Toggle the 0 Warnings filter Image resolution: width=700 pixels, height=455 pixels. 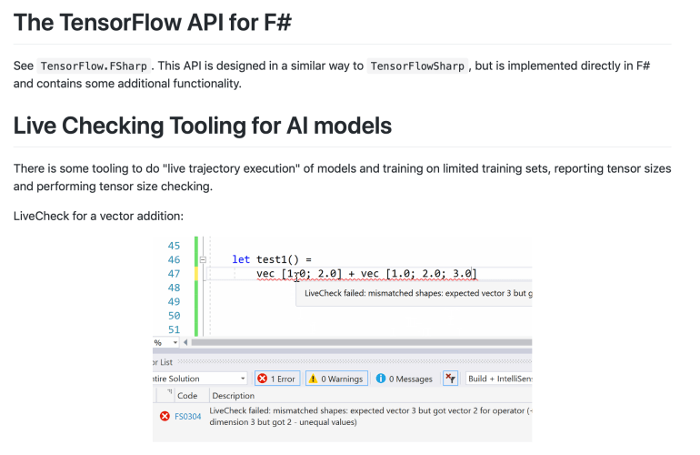pyautogui.click(x=335, y=379)
